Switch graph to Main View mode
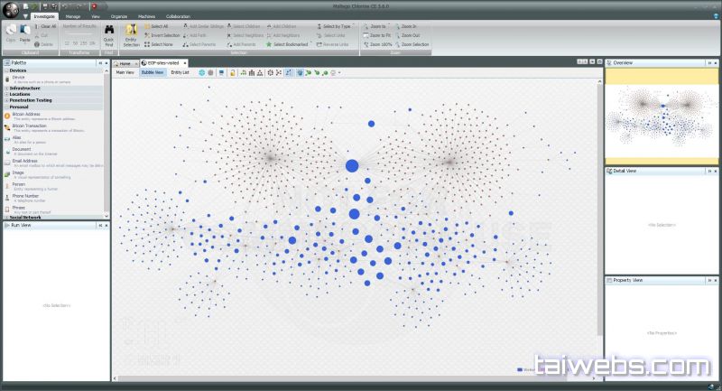Image resolution: width=722 pixels, height=391 pixels. [x=125, y=72]
